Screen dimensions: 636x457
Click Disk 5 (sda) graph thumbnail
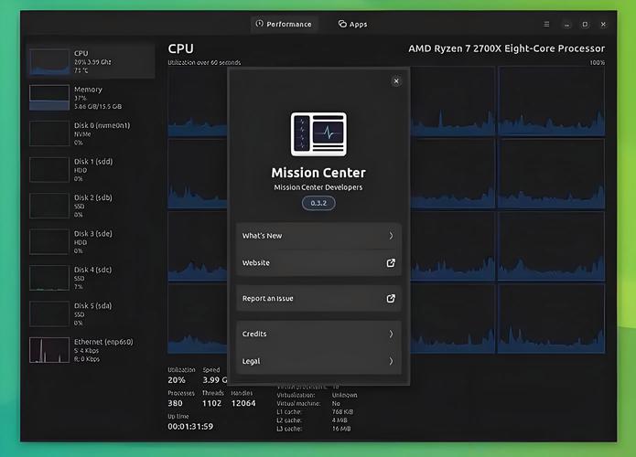49,314
